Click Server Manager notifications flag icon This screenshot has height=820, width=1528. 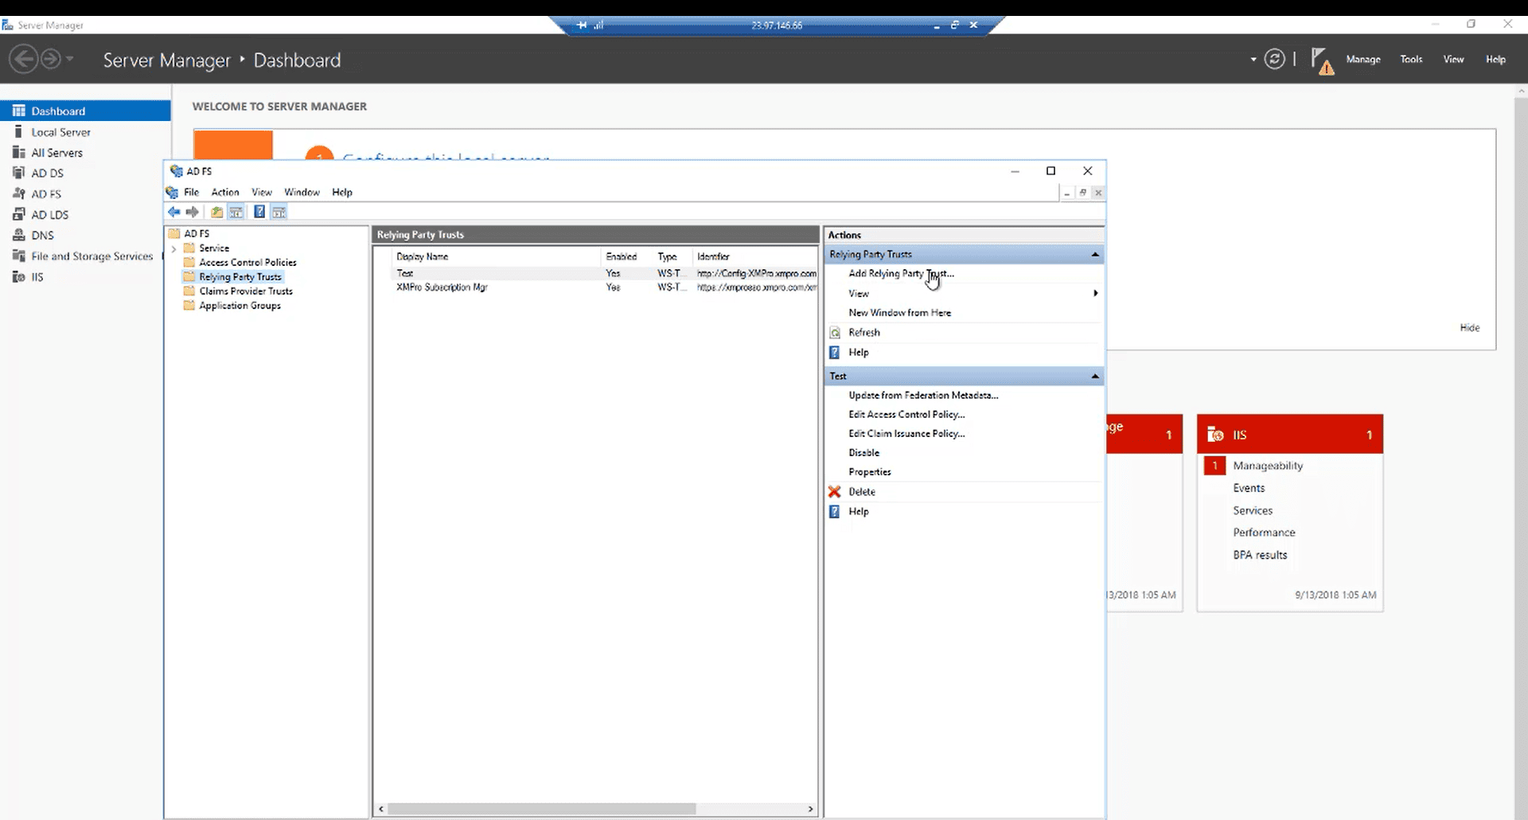(1321, 61)
